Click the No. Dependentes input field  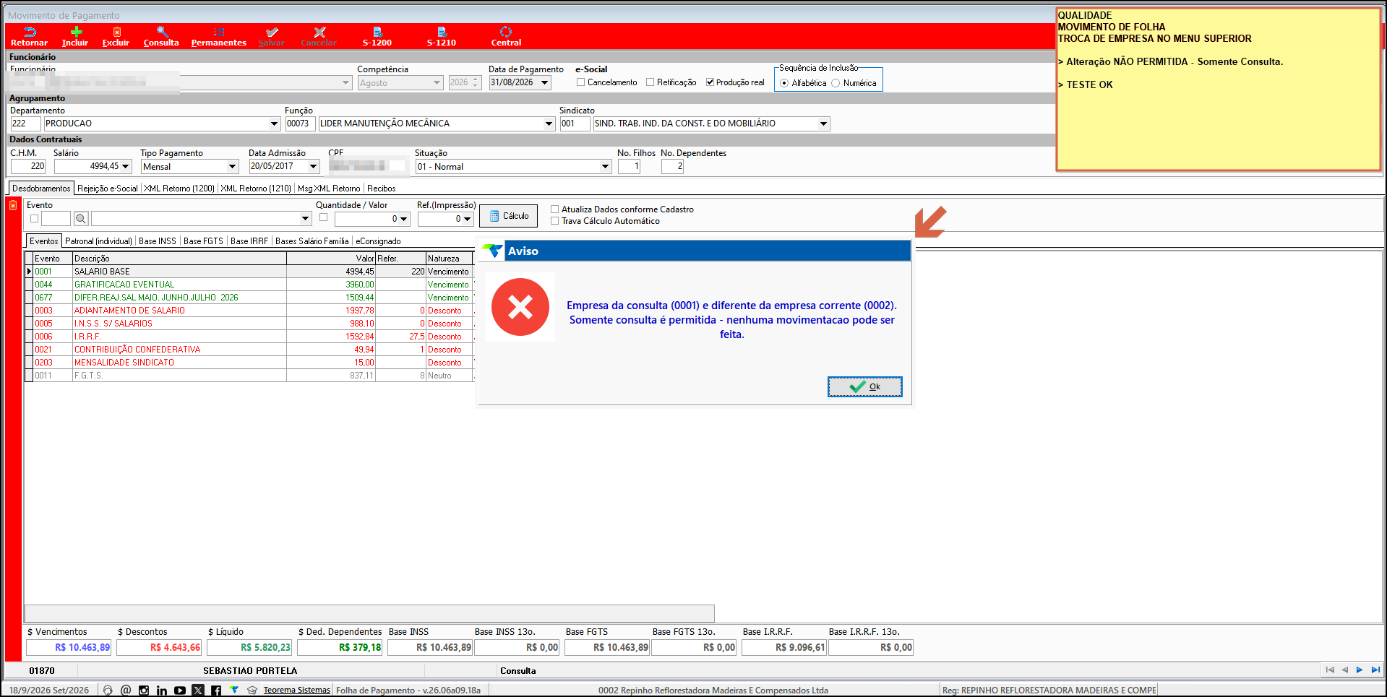[x=672, y=167]
